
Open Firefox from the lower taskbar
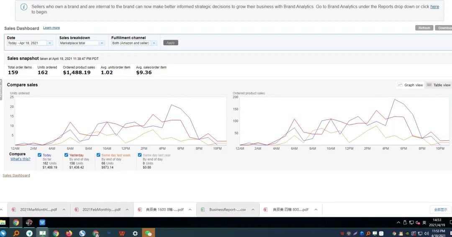tap(69, 233)
